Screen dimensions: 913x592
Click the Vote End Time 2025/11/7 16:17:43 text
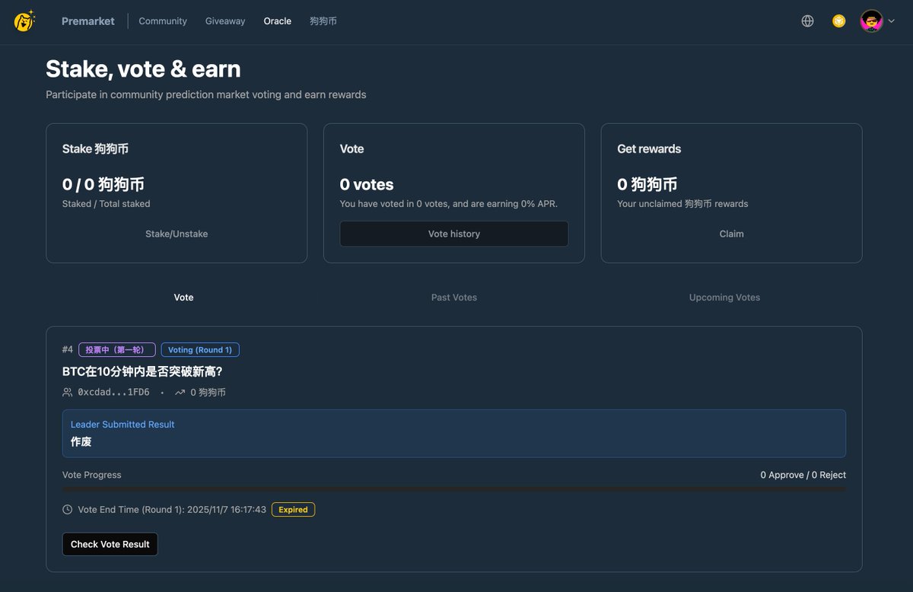(x=172, y=510)
